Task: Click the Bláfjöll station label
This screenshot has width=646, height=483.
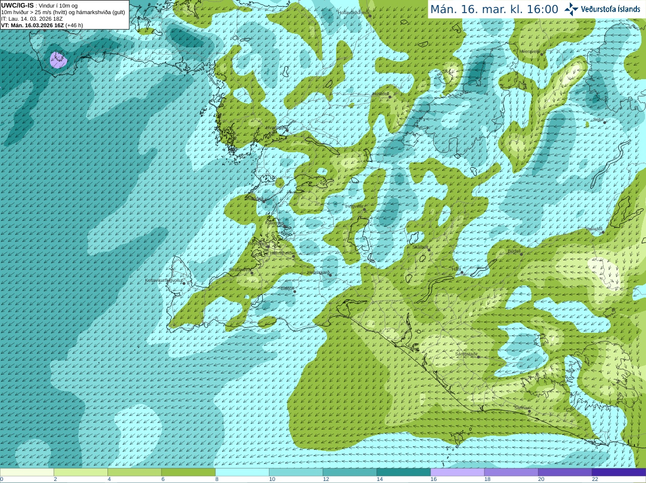Action: click(x=287, y=288)
